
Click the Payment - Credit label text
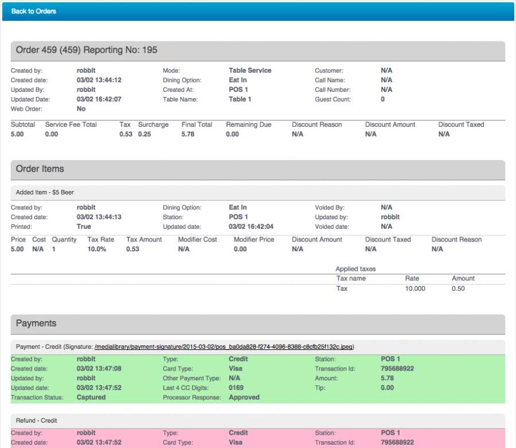click(36, 347)
